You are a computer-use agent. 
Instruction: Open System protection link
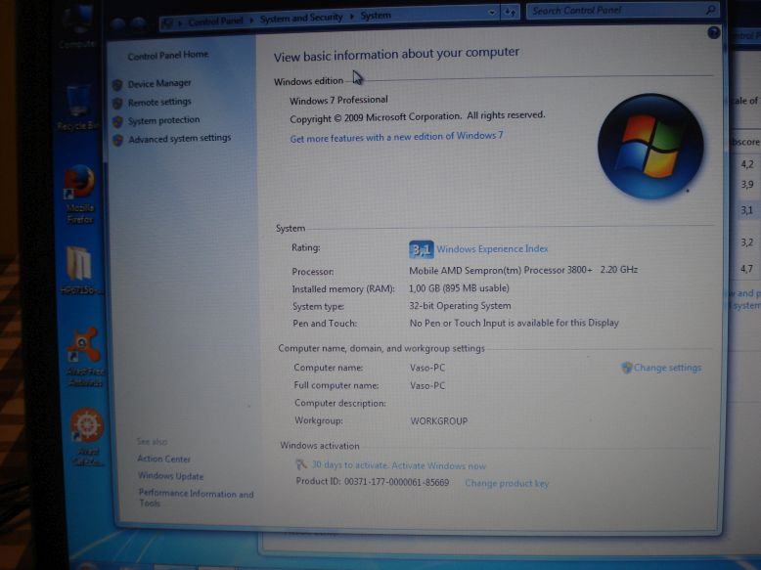pos(164,120)
